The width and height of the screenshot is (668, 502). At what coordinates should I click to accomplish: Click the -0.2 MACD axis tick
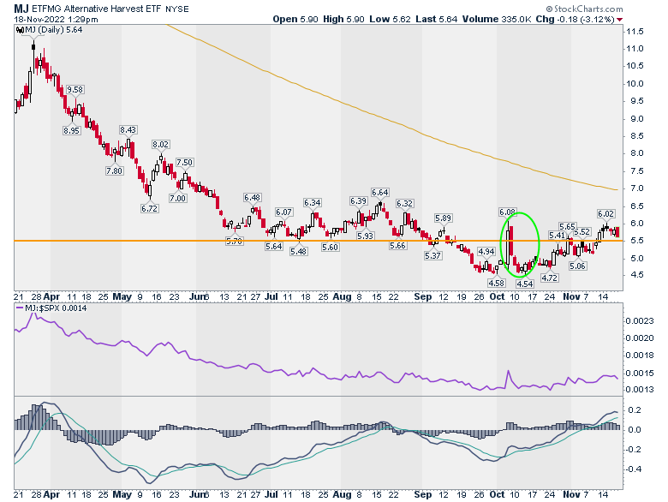(634, 449)
